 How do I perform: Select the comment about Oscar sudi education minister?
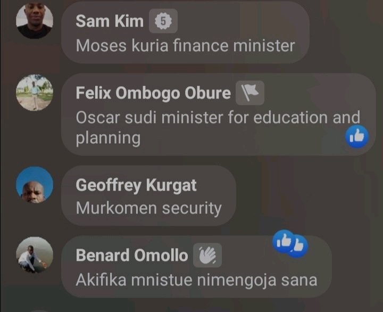pos(218,128)
